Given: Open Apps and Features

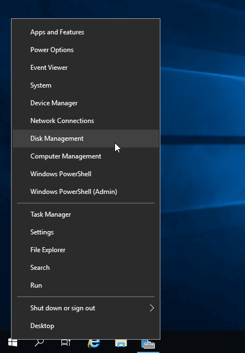Looking at the screenshot, I should coord(86,32).
